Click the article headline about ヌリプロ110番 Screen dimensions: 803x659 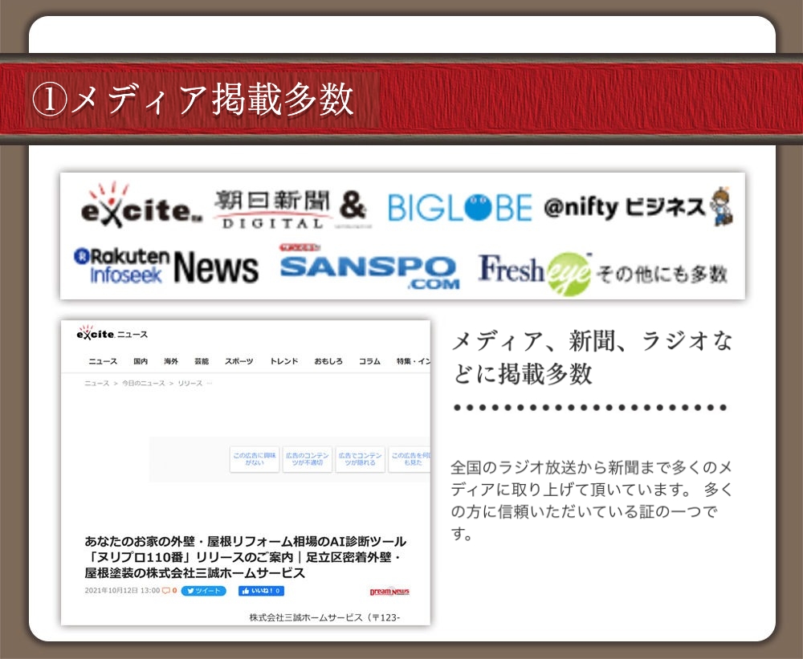[x=245, y=557]
